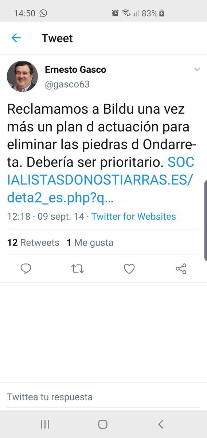Tap the @gasco63 handle
Image resolution: width=207 pixels, height=438 pixels.
click(x=67, y=84)
